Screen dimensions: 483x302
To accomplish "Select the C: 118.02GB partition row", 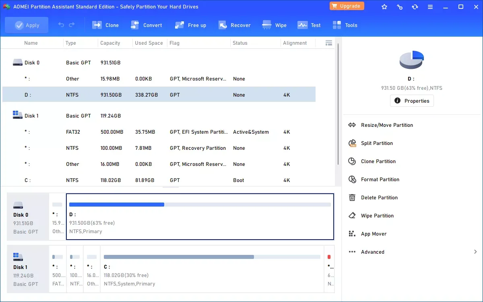I will tap(159, 180).
